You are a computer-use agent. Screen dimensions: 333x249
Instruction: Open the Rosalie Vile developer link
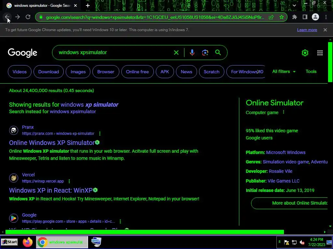(281, 171)
